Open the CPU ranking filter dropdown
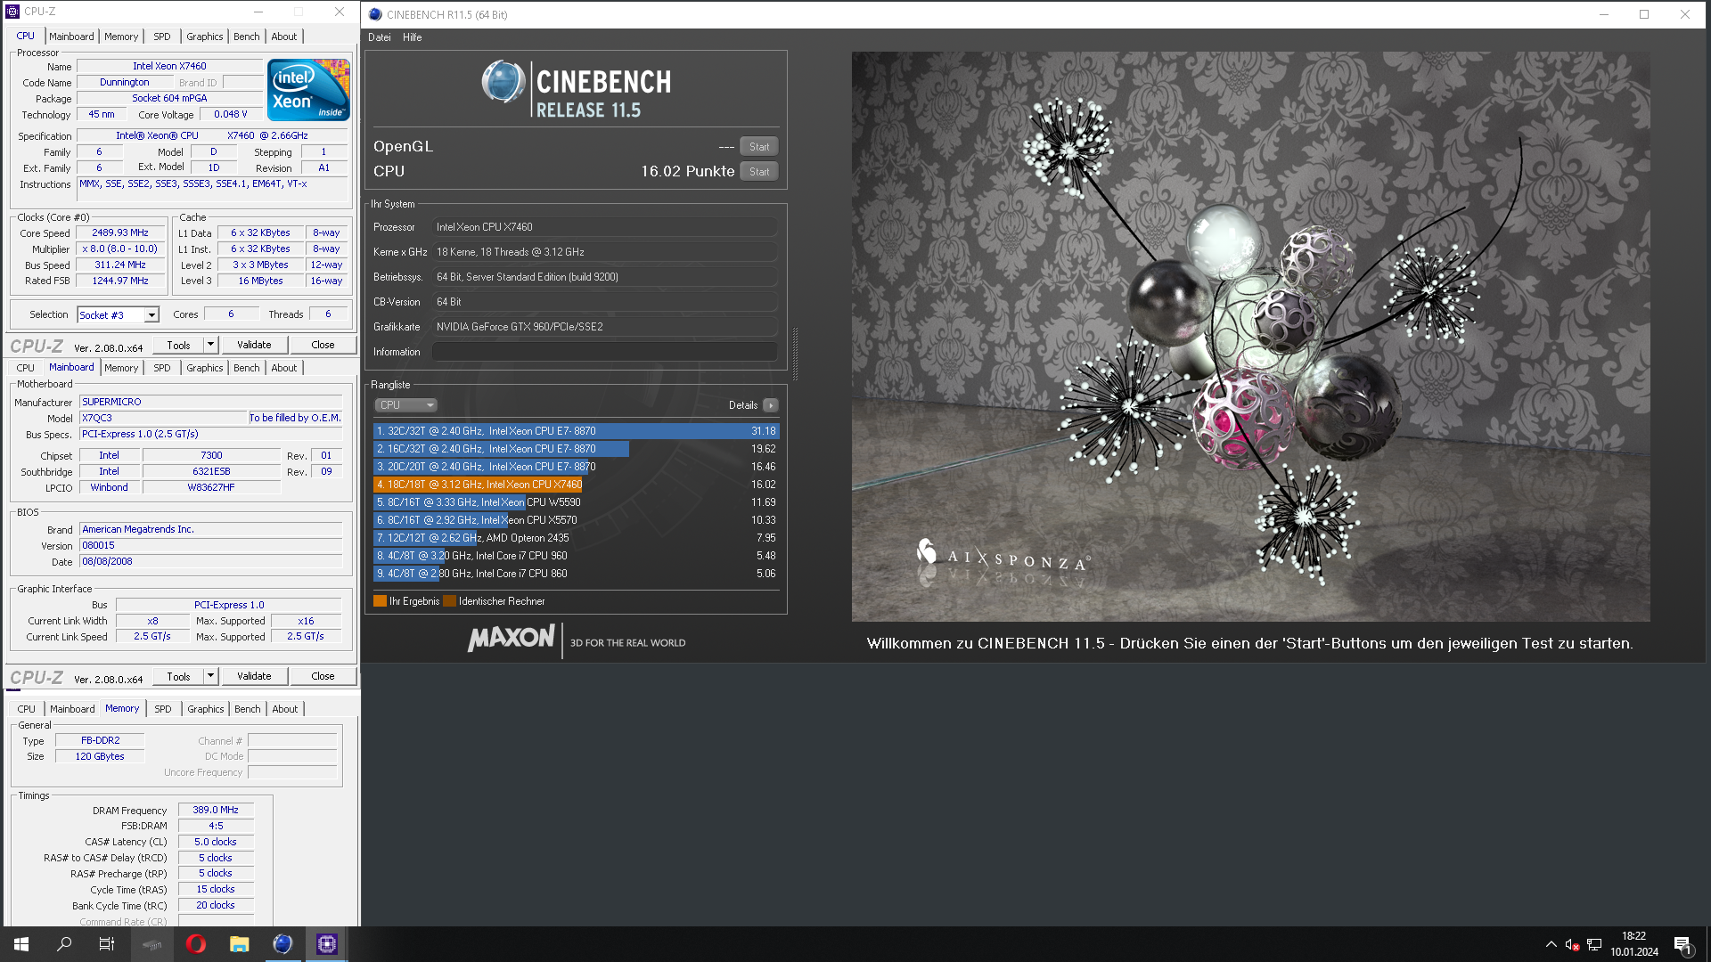Screen dimensions: 1711x962 pyautogui.click(x=405, y=405)
